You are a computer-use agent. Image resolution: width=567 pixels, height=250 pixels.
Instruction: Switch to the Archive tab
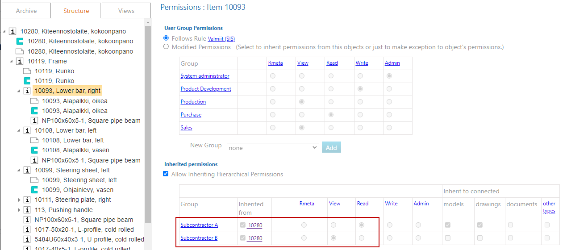pos(26,11)
